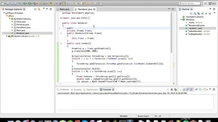Click the Pin Console icon
218x122 pixels.
(x=196, y=89)
